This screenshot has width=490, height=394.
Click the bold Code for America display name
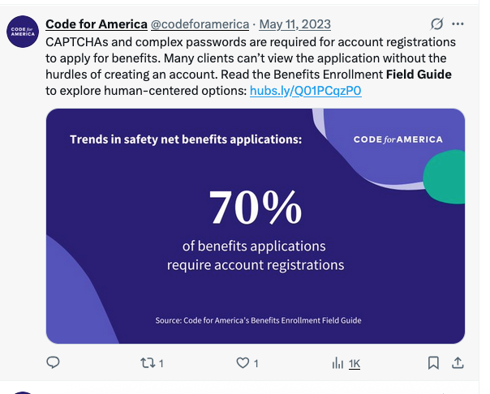pyautogui.click(x=96, y=24)
